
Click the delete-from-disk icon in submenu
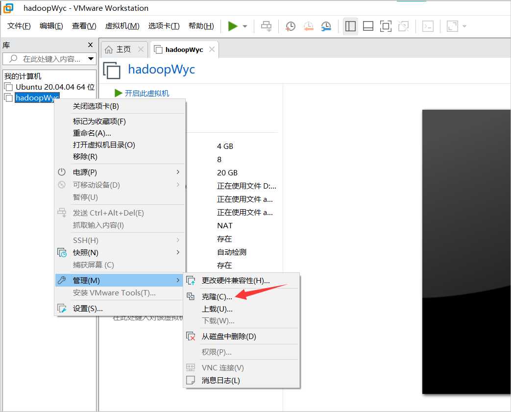point(191,337)
